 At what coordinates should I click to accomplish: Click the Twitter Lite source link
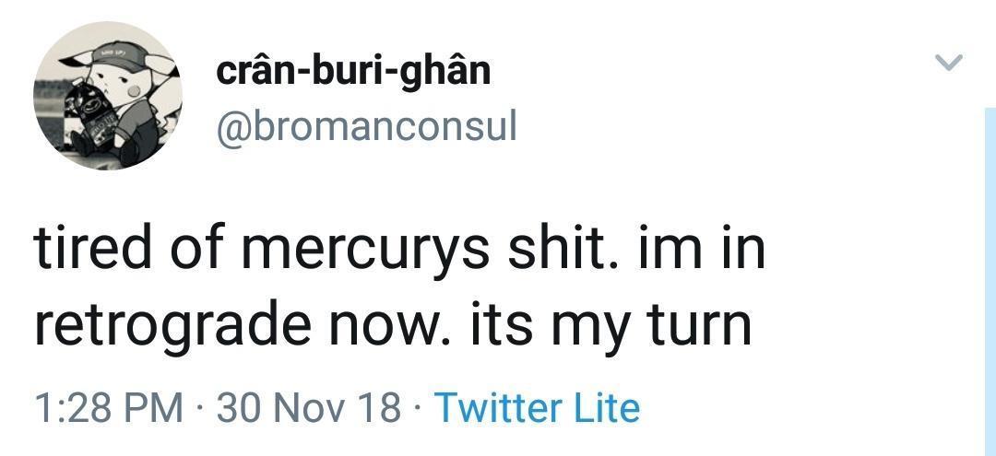537,407
